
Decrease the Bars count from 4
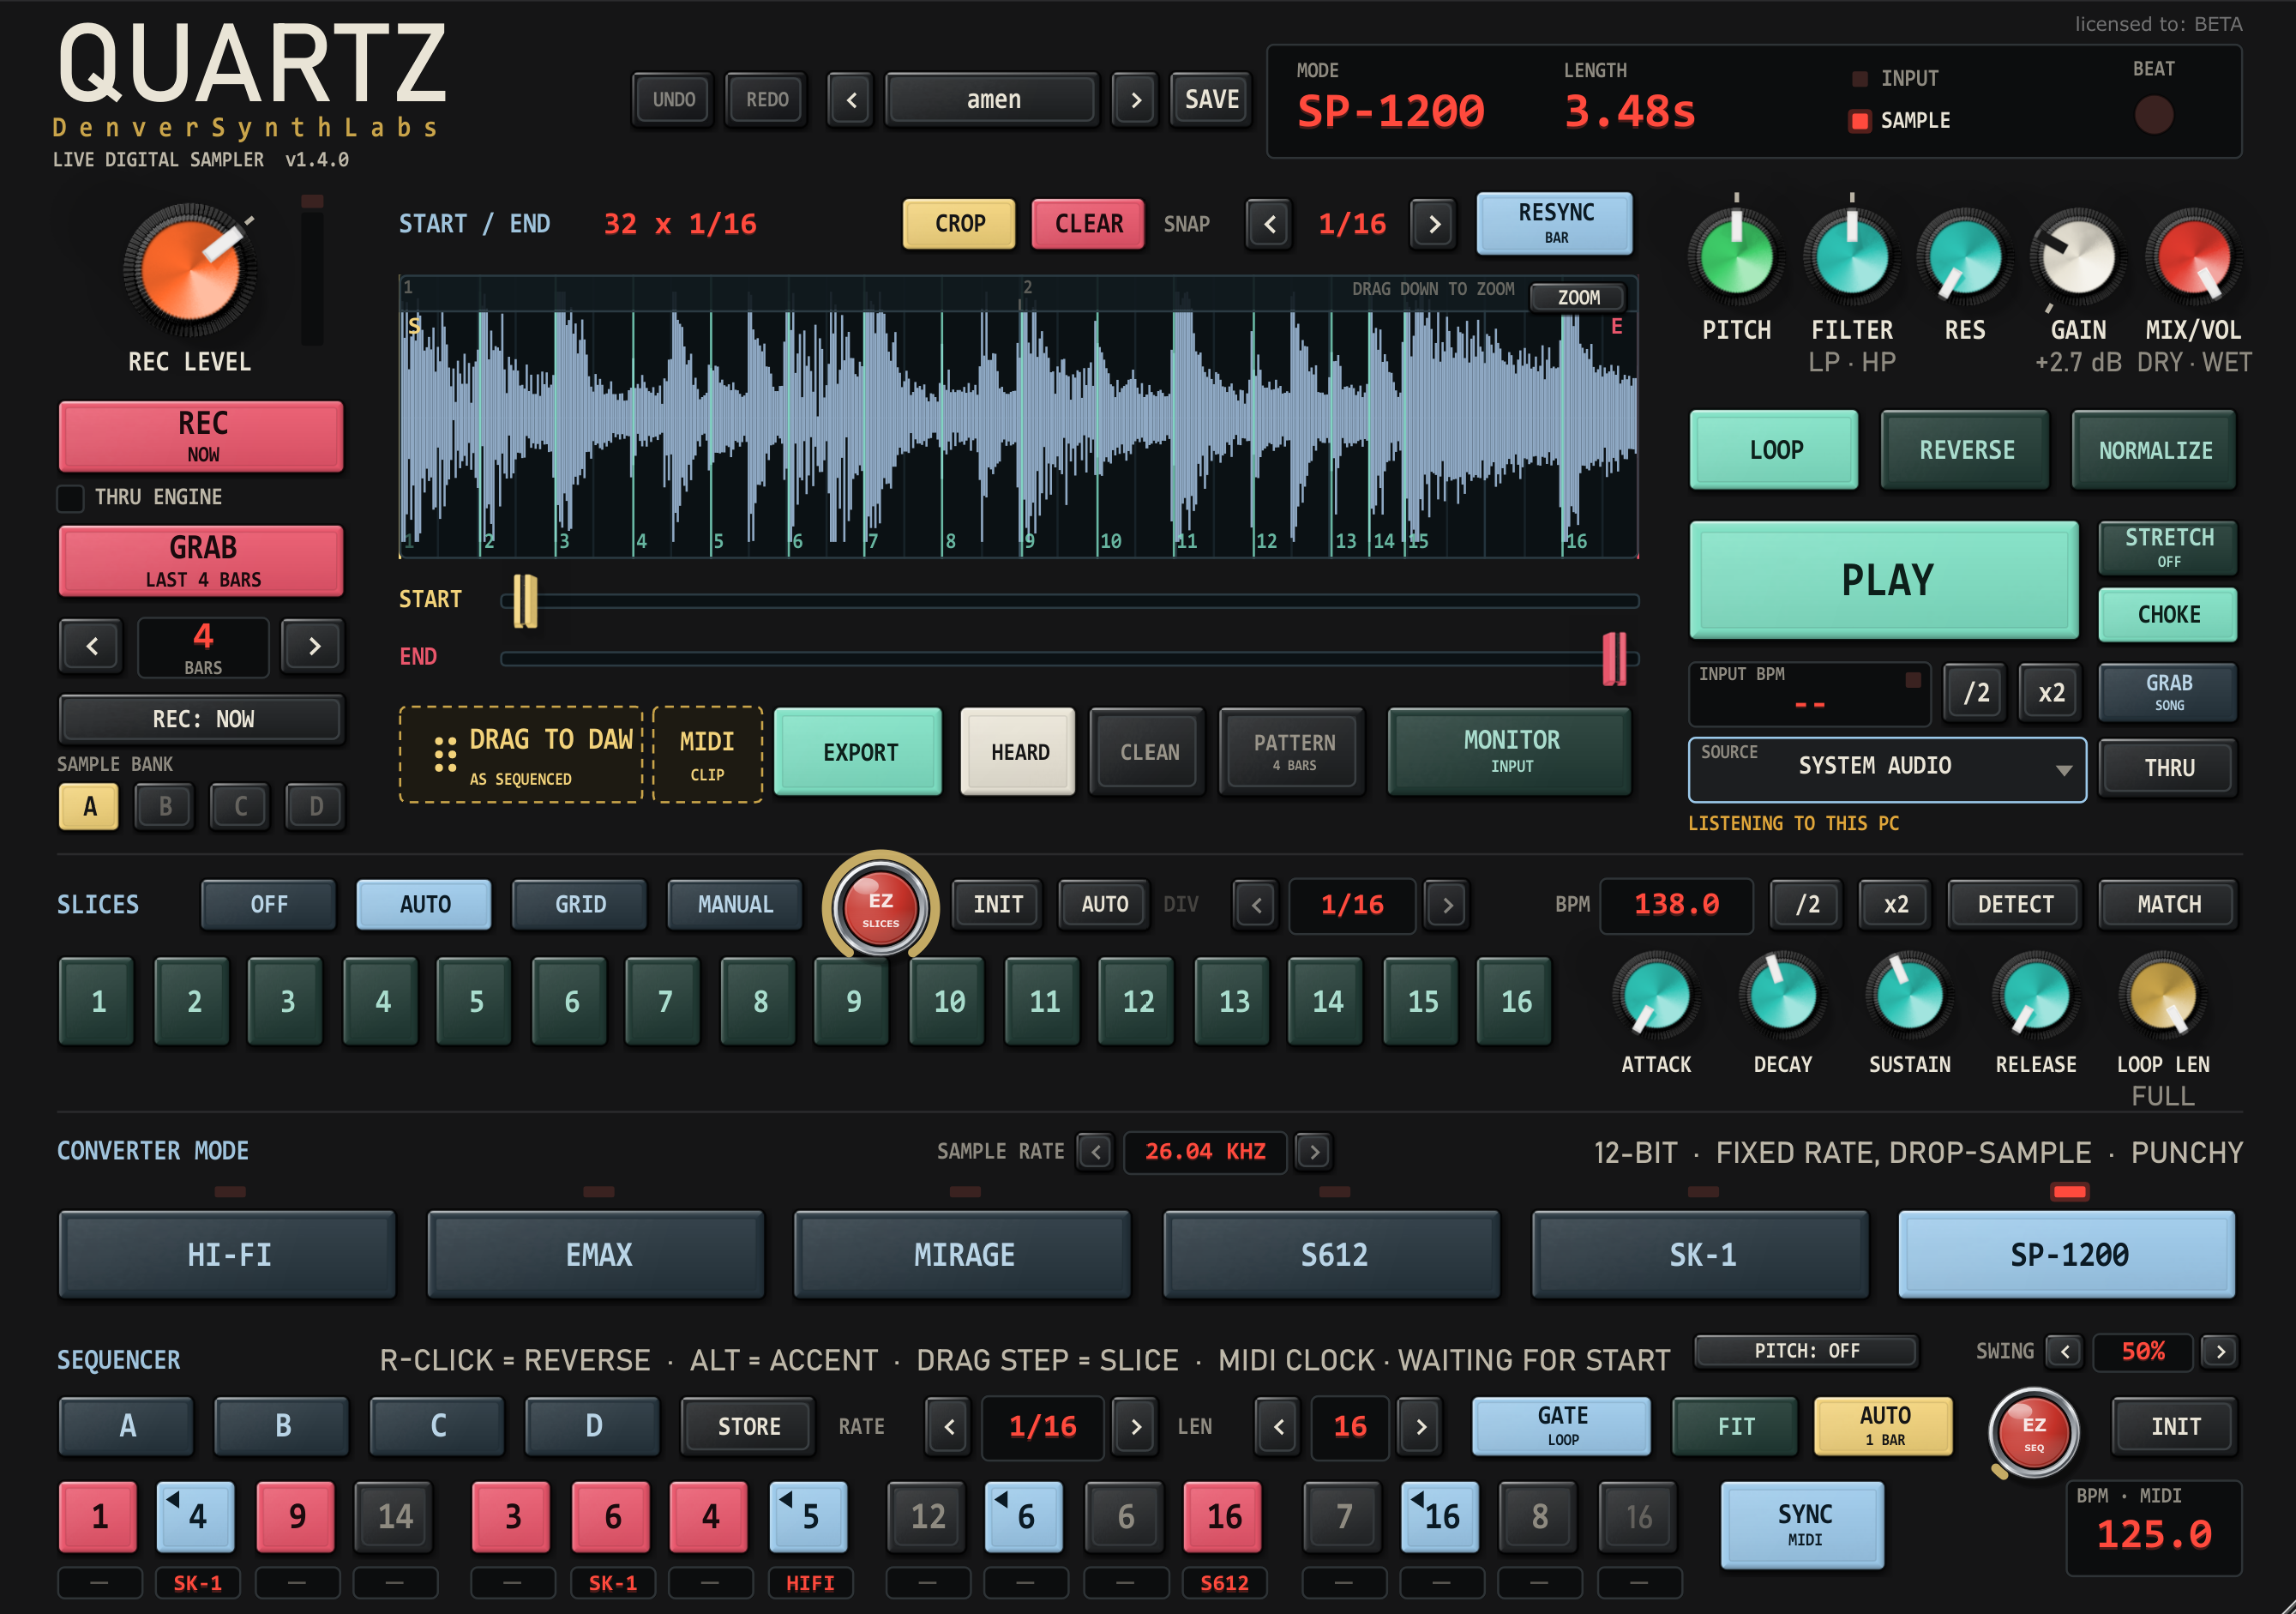91,646
